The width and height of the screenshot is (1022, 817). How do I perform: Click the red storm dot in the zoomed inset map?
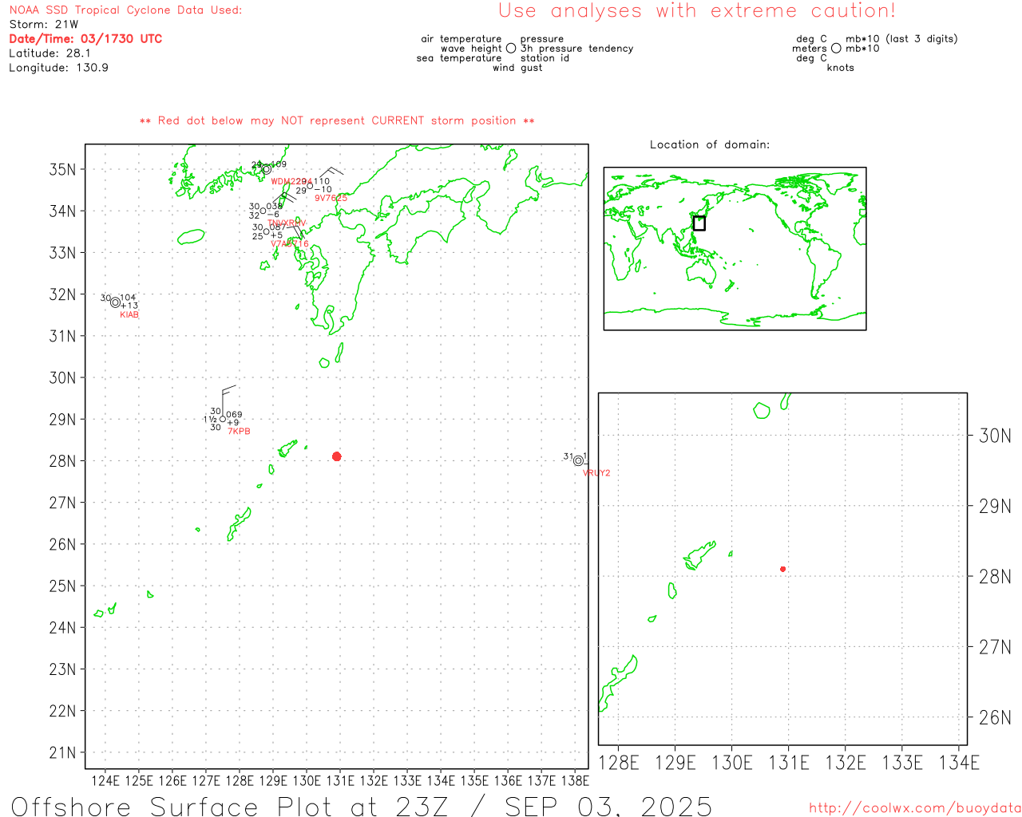(783, 569)
